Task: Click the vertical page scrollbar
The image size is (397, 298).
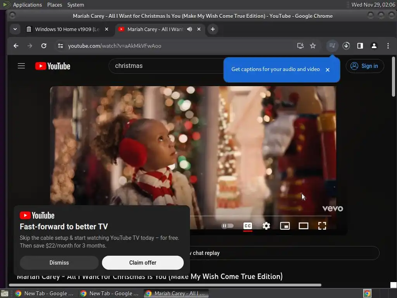Action: tap(393, 76)
